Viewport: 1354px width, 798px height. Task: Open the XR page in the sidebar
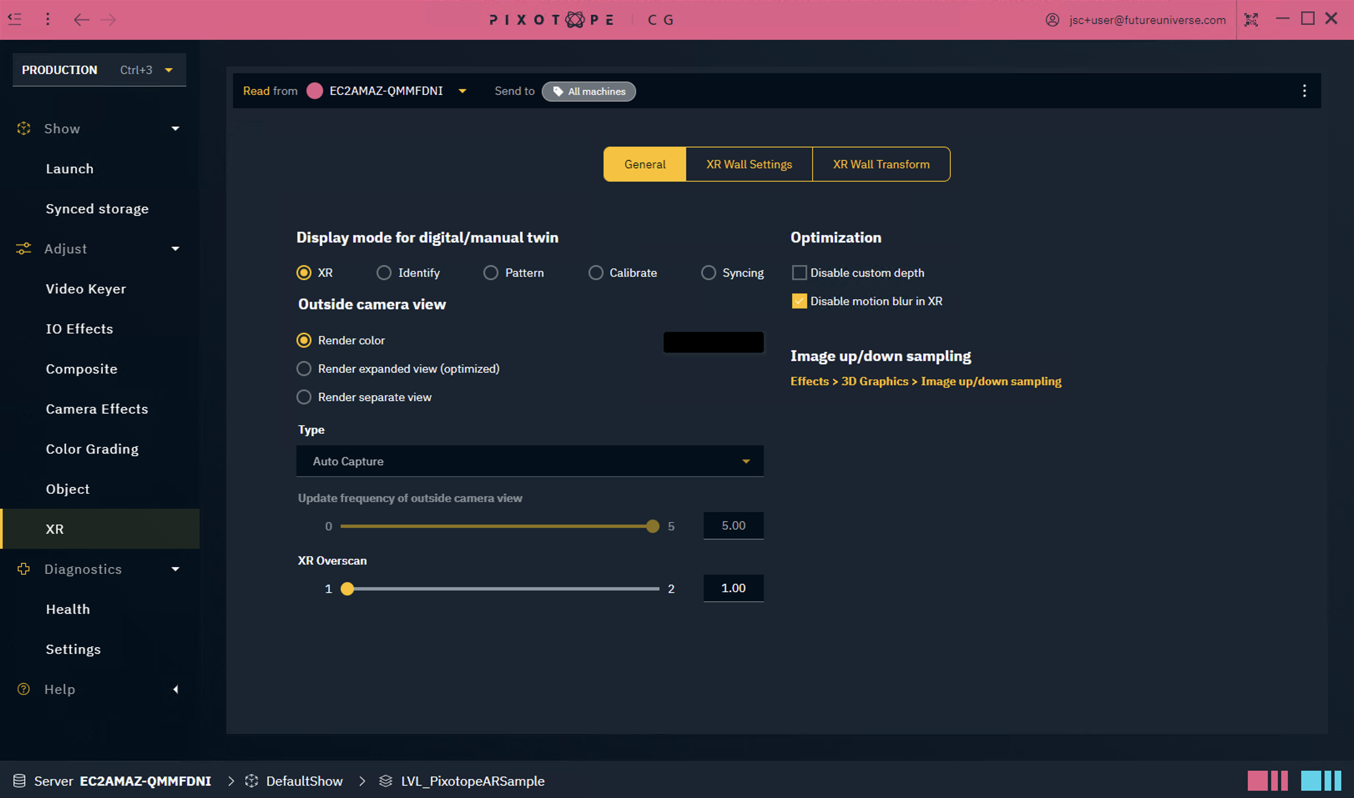tap(100, 529)
